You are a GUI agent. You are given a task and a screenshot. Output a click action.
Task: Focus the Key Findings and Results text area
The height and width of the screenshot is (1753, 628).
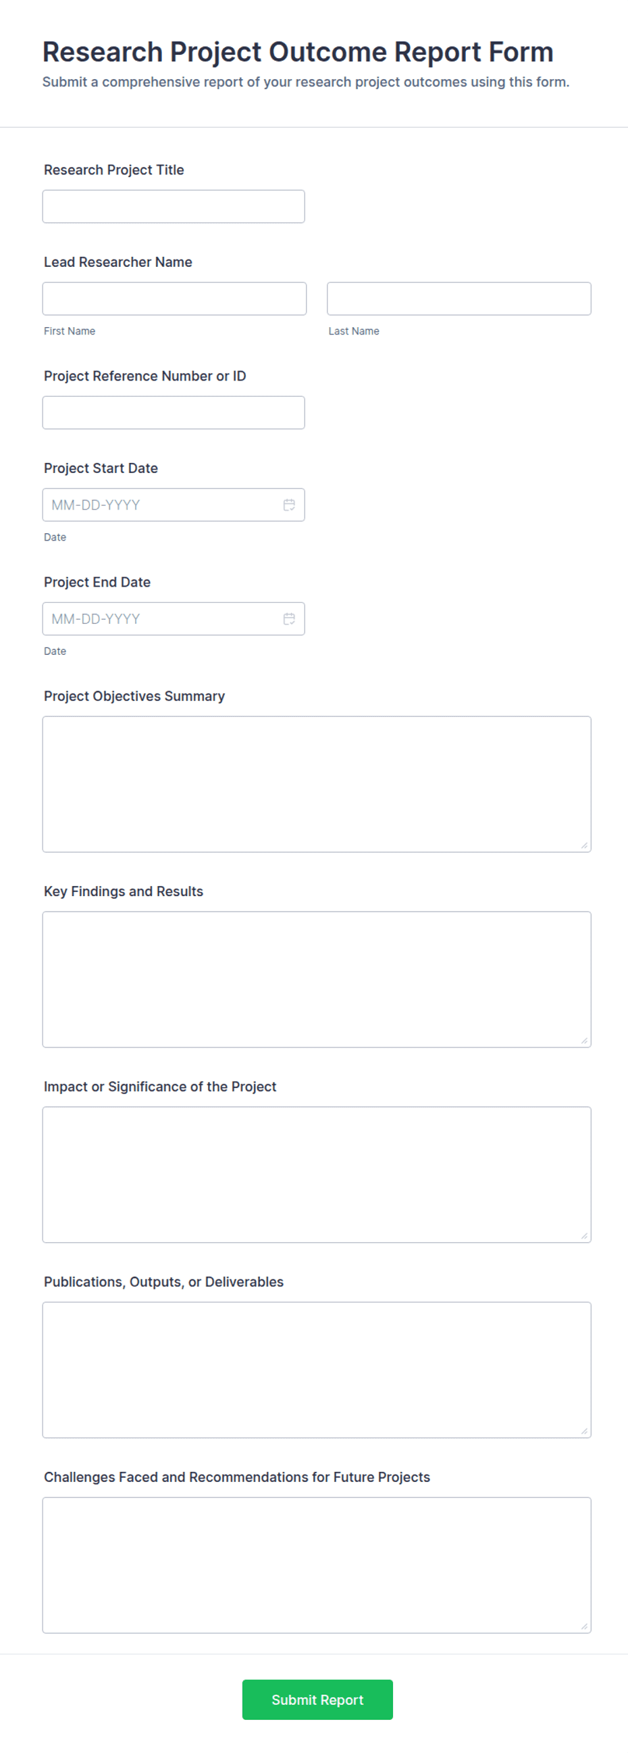(x=317, y=979)
